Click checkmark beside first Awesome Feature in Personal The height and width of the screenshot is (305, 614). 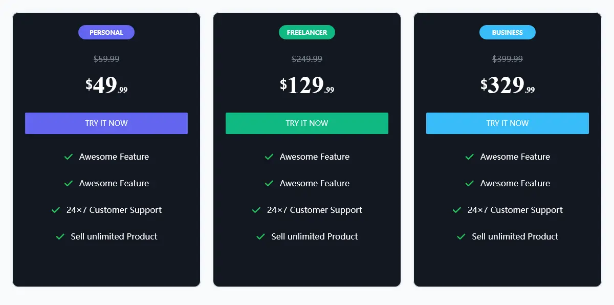69,157
